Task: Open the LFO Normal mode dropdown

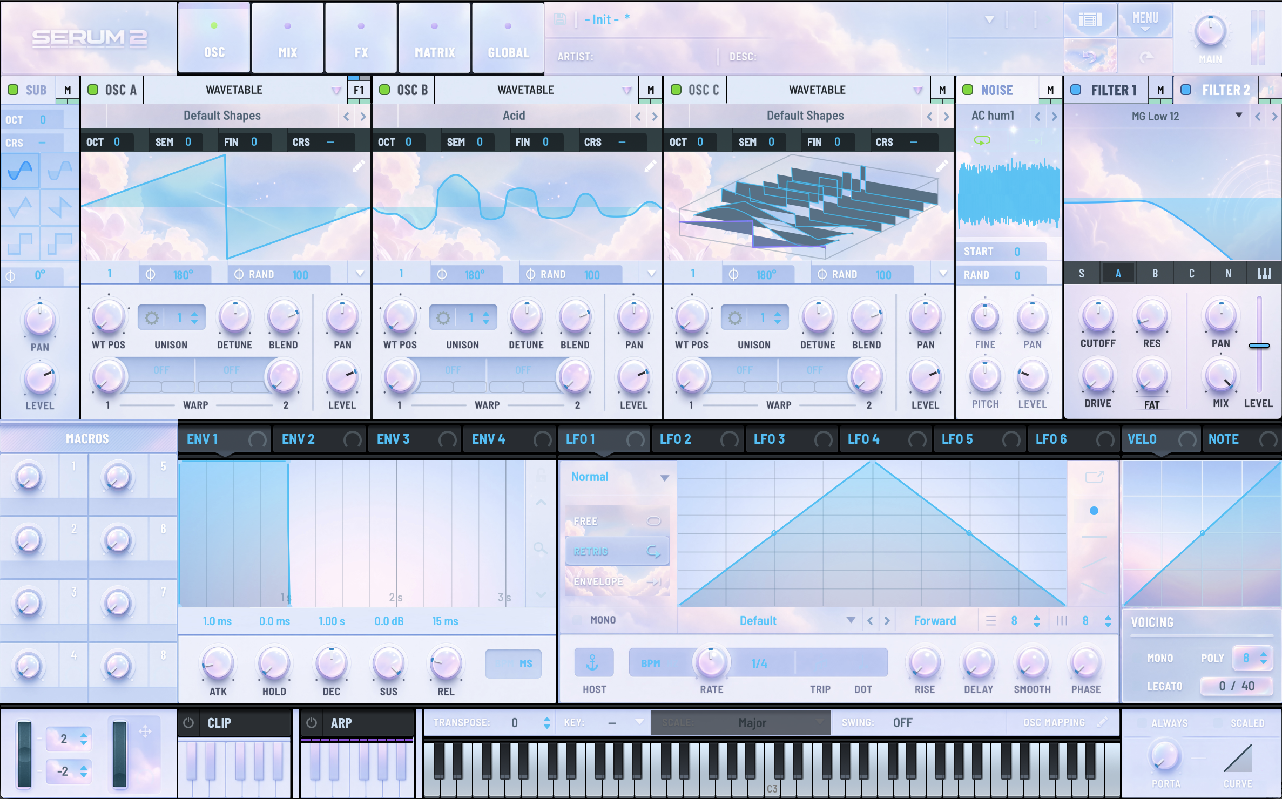Action: pyautogui.click(x=620, y=477)
